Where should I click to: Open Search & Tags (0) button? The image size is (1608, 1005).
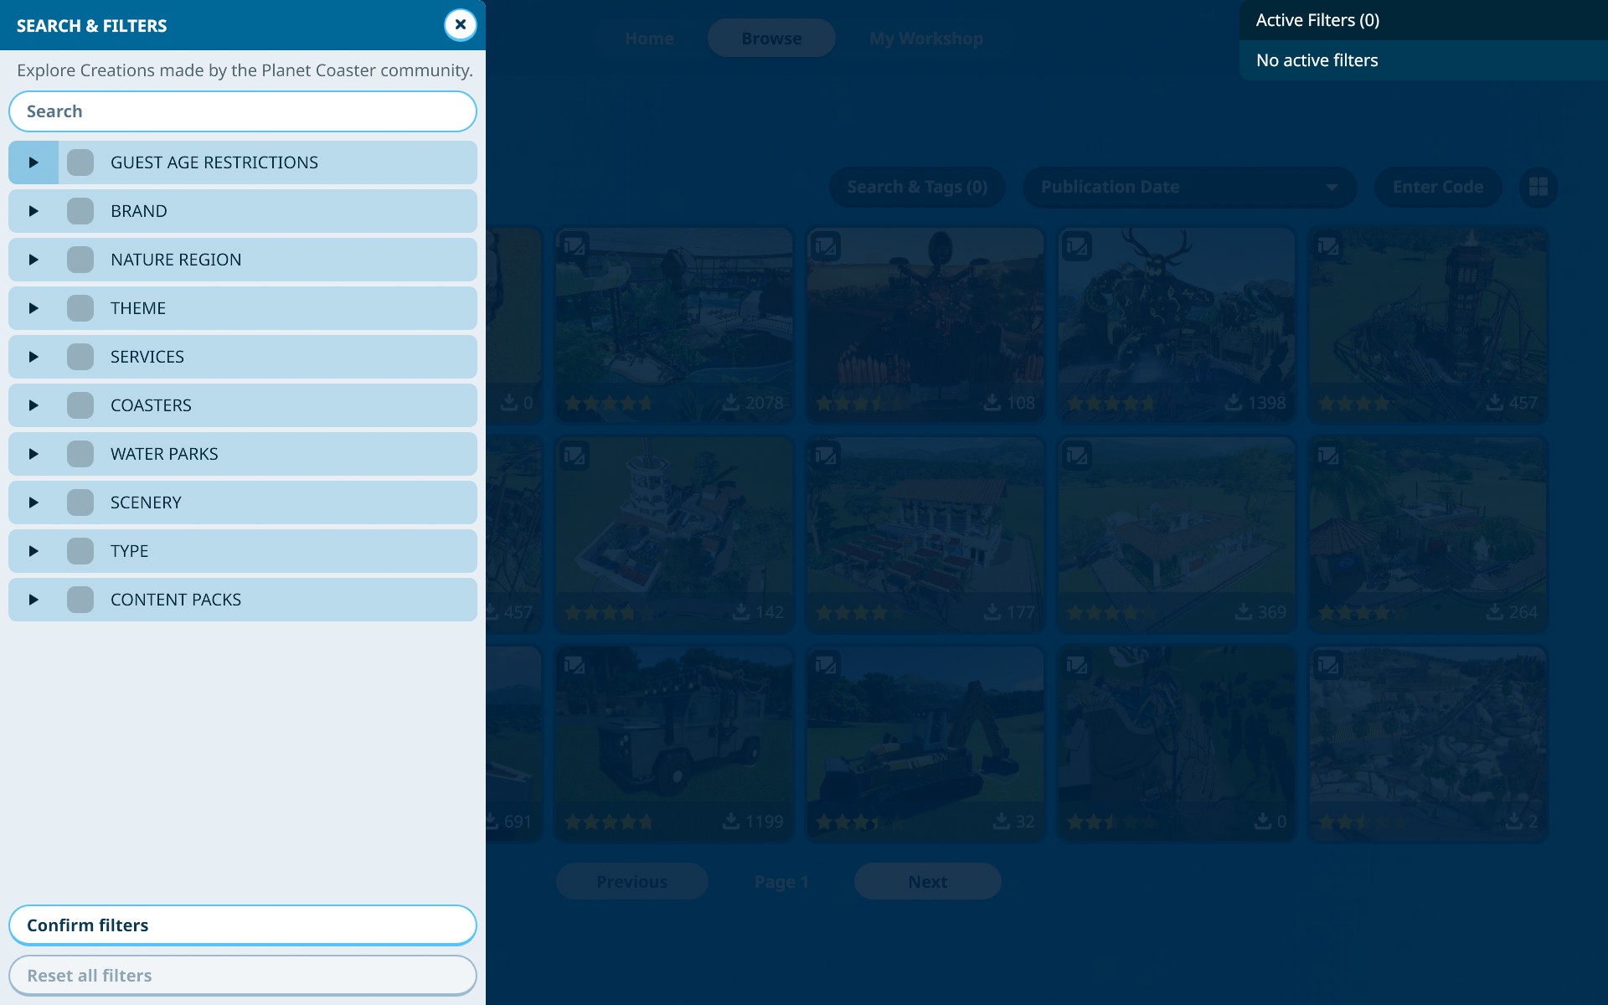point(917,187)
